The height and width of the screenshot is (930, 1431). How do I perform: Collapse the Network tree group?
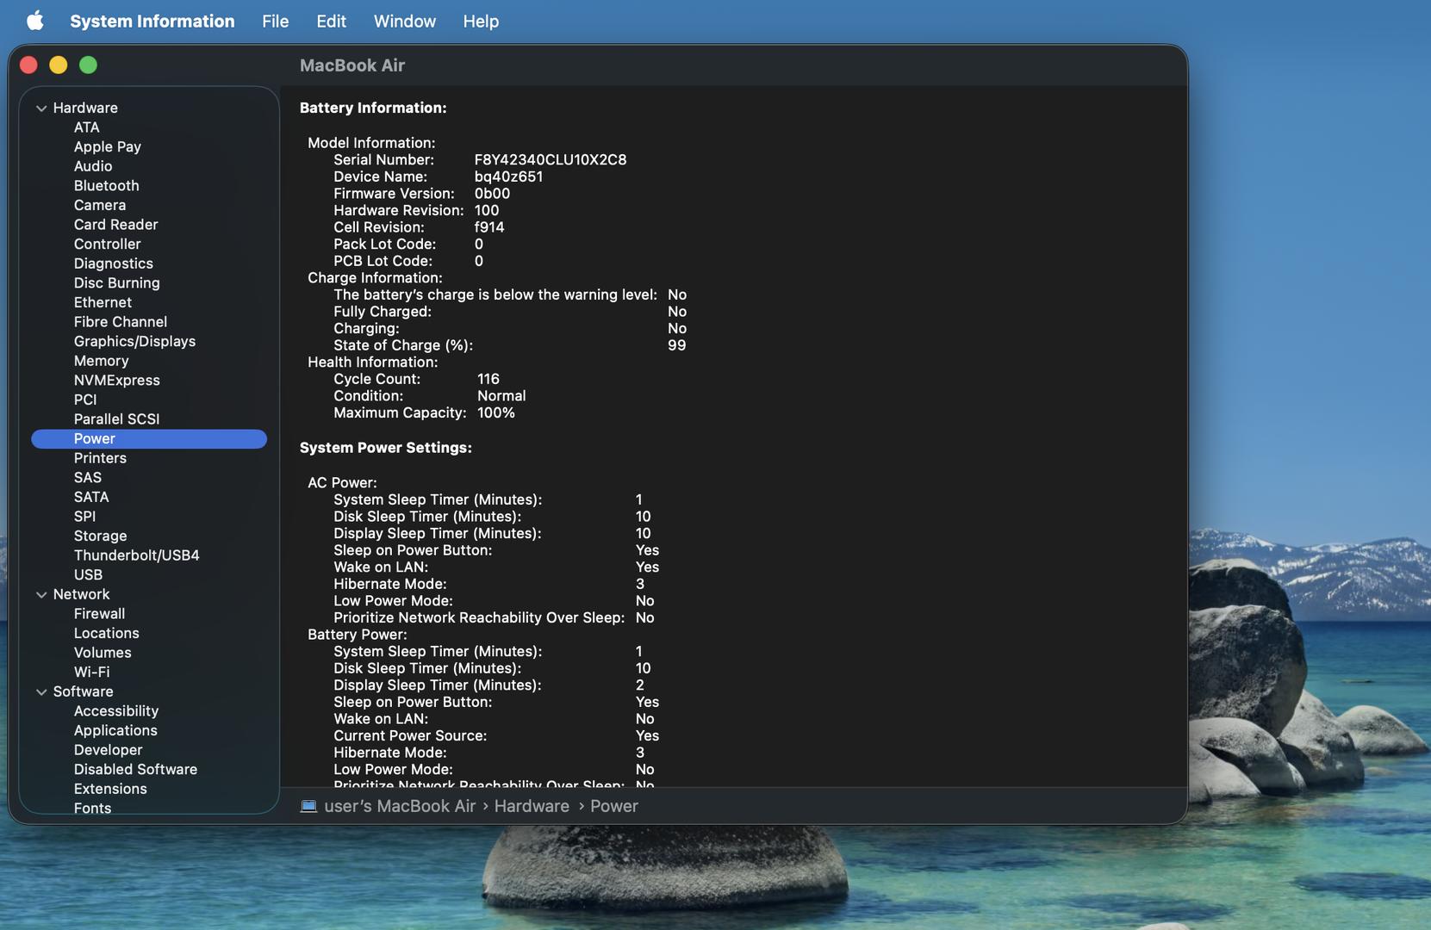41,595
